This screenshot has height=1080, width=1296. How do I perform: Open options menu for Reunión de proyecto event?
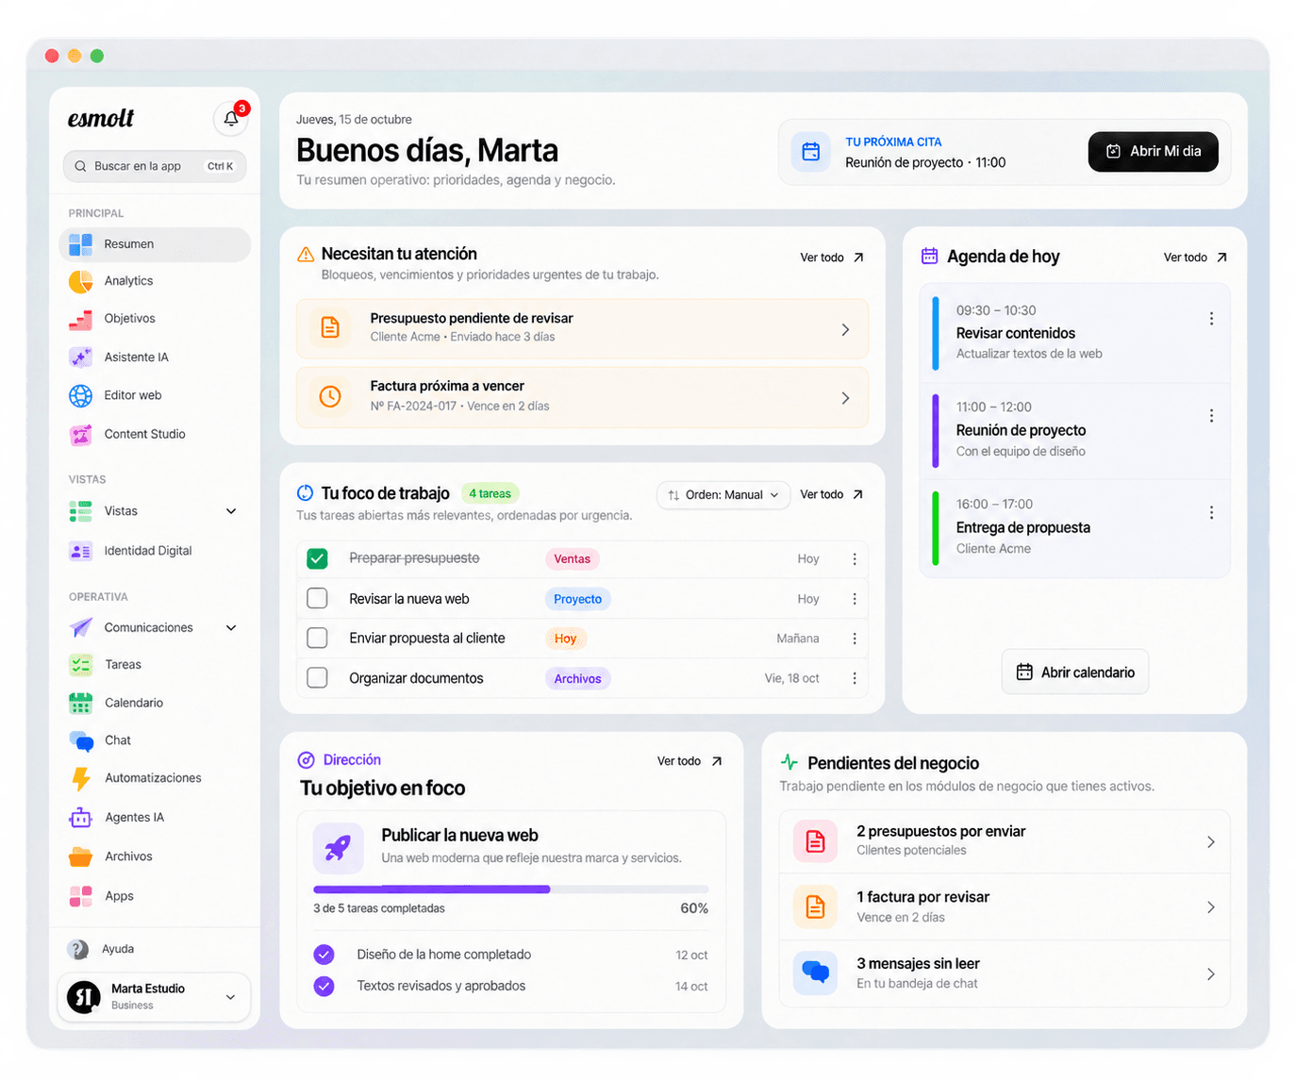pyautogui.click(x=1211, y=416)
